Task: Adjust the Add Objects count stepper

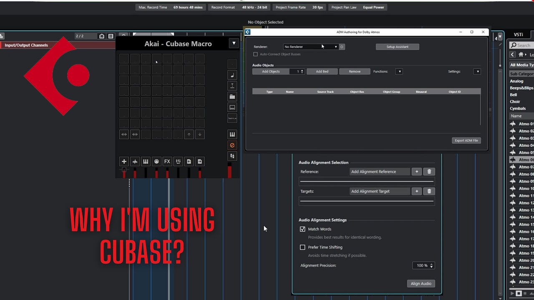Action: coord(302,72)
